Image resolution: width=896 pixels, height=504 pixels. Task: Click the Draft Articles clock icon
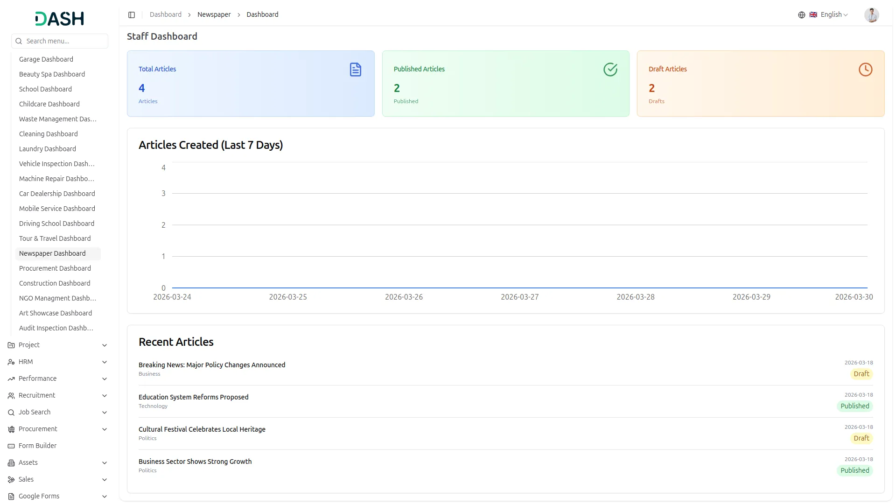tap(865, 70)
